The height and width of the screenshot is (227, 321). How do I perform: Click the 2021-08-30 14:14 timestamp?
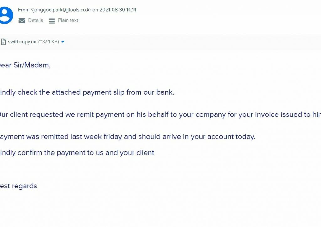click(x=118, y=10)
